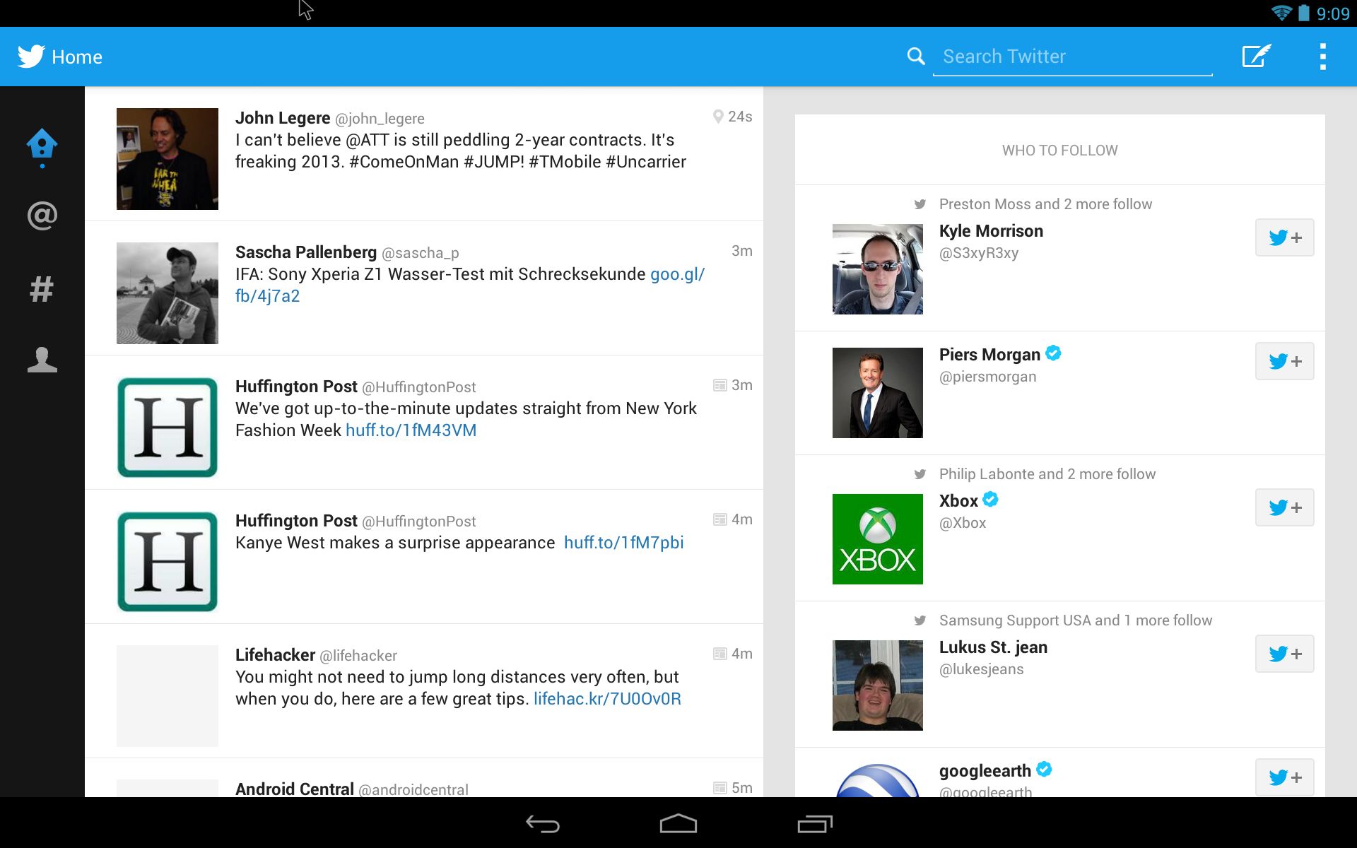Open the Home timeline sidebar icon

[x=42, y=145]
